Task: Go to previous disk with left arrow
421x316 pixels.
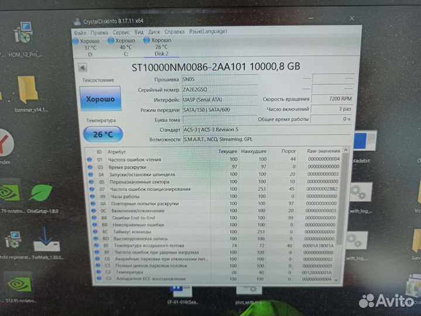Action: pos(83,67)
